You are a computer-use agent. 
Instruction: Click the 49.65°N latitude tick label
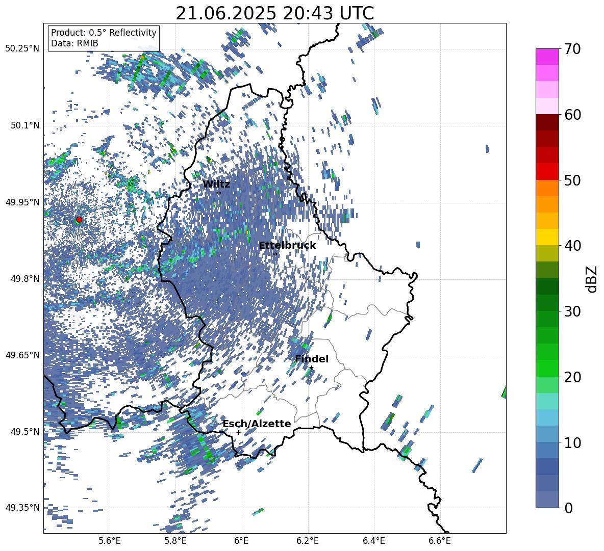22,355
